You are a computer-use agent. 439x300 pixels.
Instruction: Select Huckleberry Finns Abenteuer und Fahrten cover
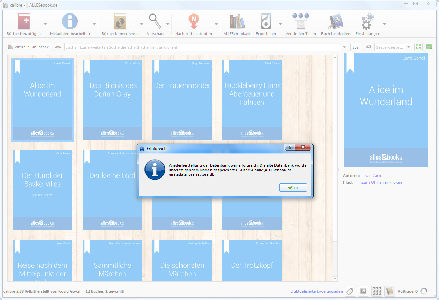click(252, 100)
